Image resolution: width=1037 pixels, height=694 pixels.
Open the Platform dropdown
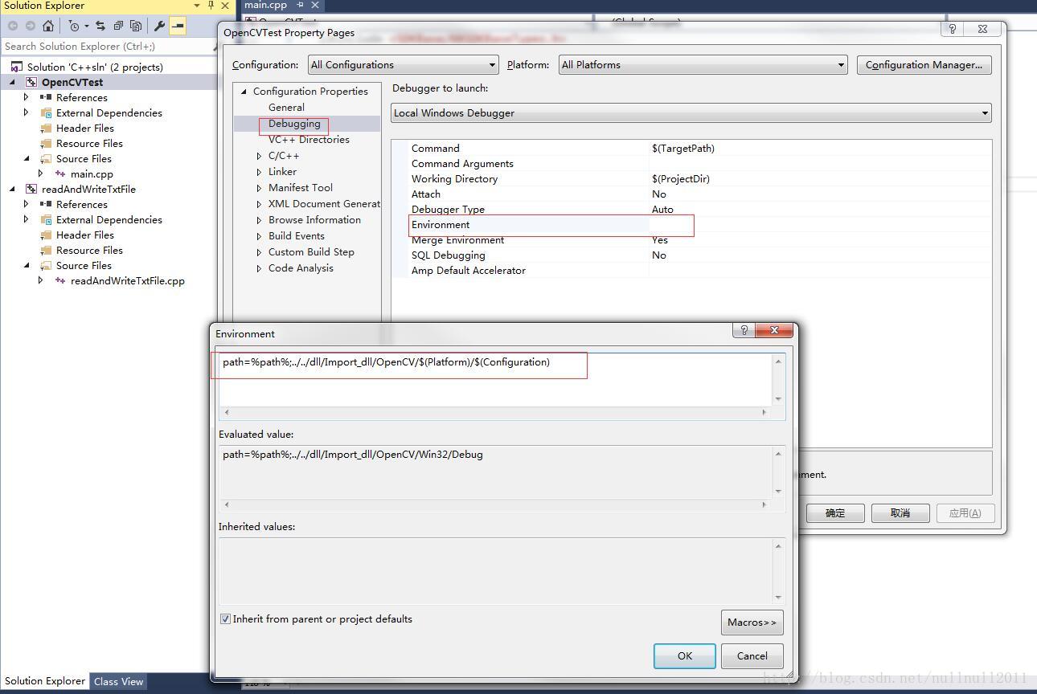pyautogui.click(x=703, y=65)
